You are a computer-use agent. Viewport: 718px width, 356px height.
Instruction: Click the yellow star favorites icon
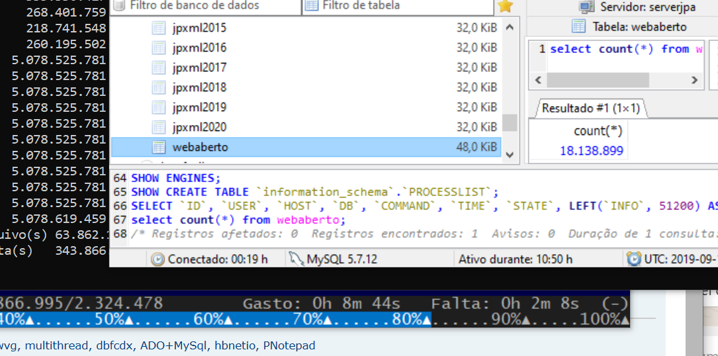click(505, 6)
